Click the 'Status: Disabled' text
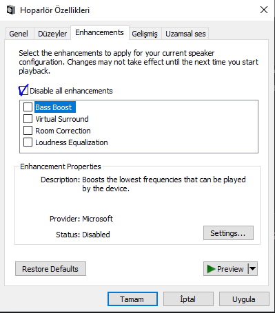The height and width of the screenshot is (313, 275). [x=83, y=235]
